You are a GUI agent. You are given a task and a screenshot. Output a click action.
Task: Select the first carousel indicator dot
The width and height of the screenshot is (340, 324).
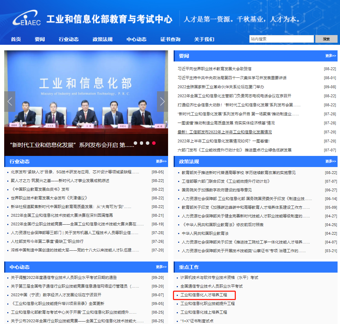(135, 143)
